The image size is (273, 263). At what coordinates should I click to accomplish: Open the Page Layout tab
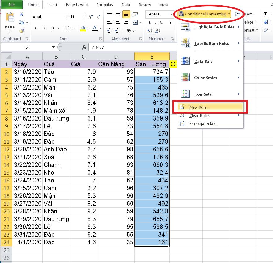coord(77,5)
